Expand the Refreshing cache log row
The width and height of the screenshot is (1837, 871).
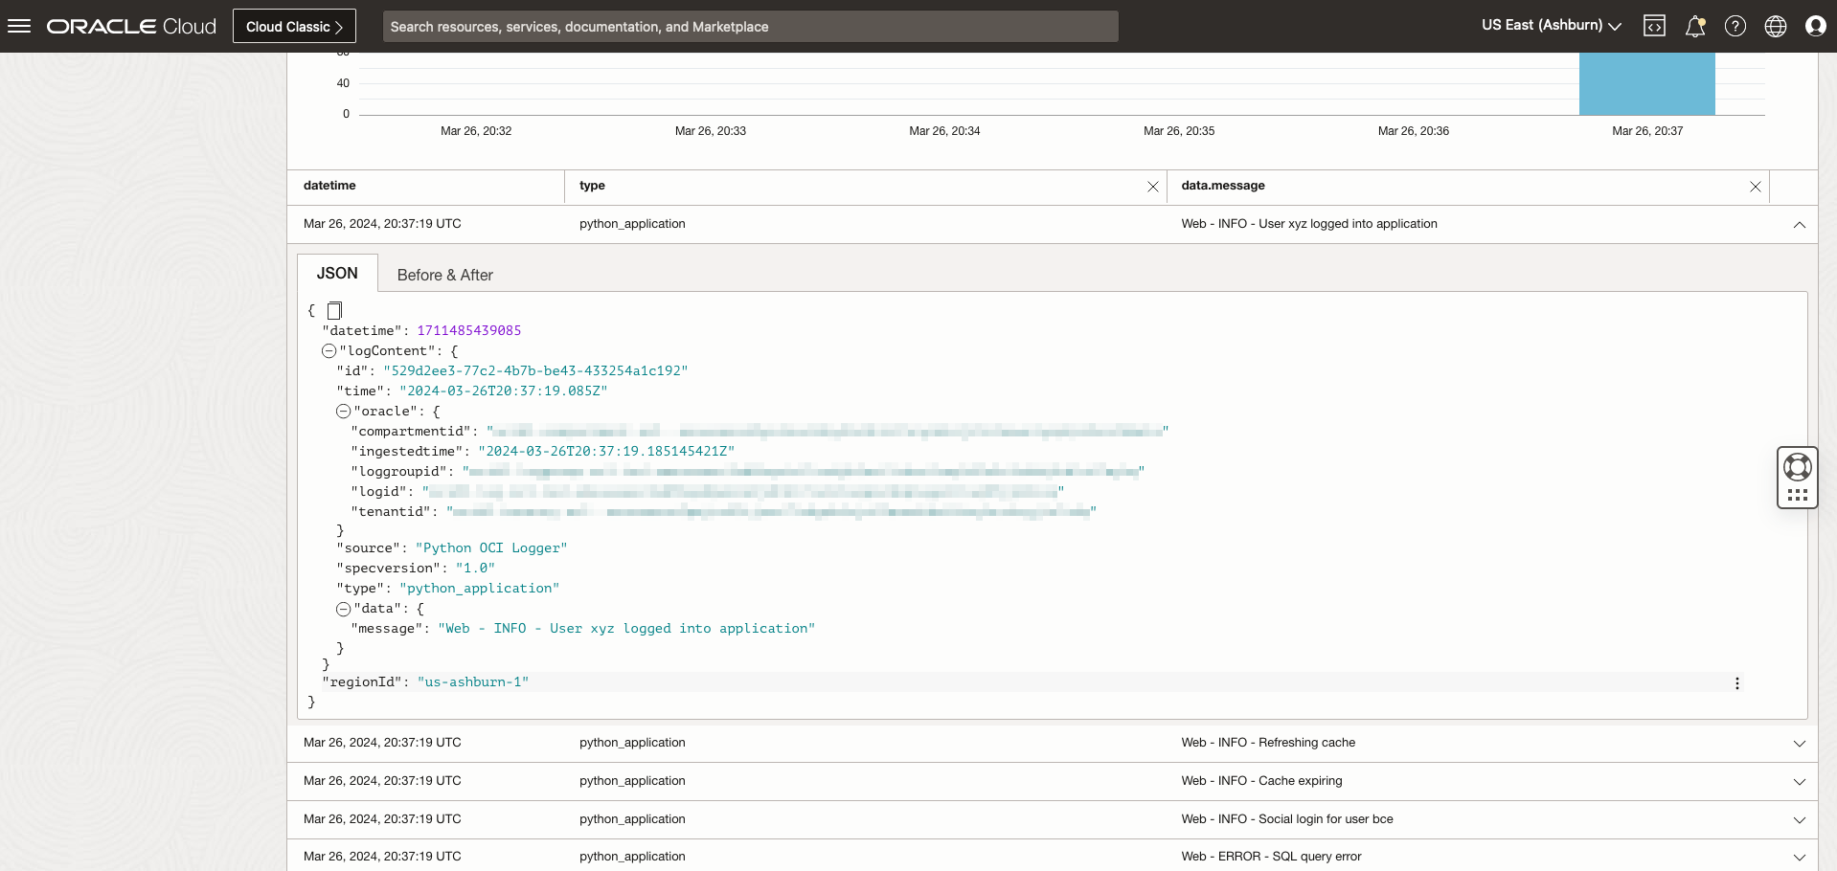point(1800,742)
